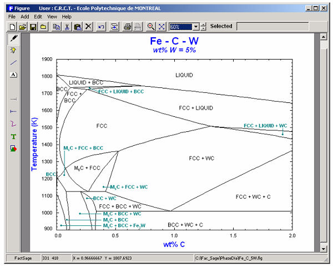
Task: Increase zoom with the stepper up arrow
Action: [203, 24]
